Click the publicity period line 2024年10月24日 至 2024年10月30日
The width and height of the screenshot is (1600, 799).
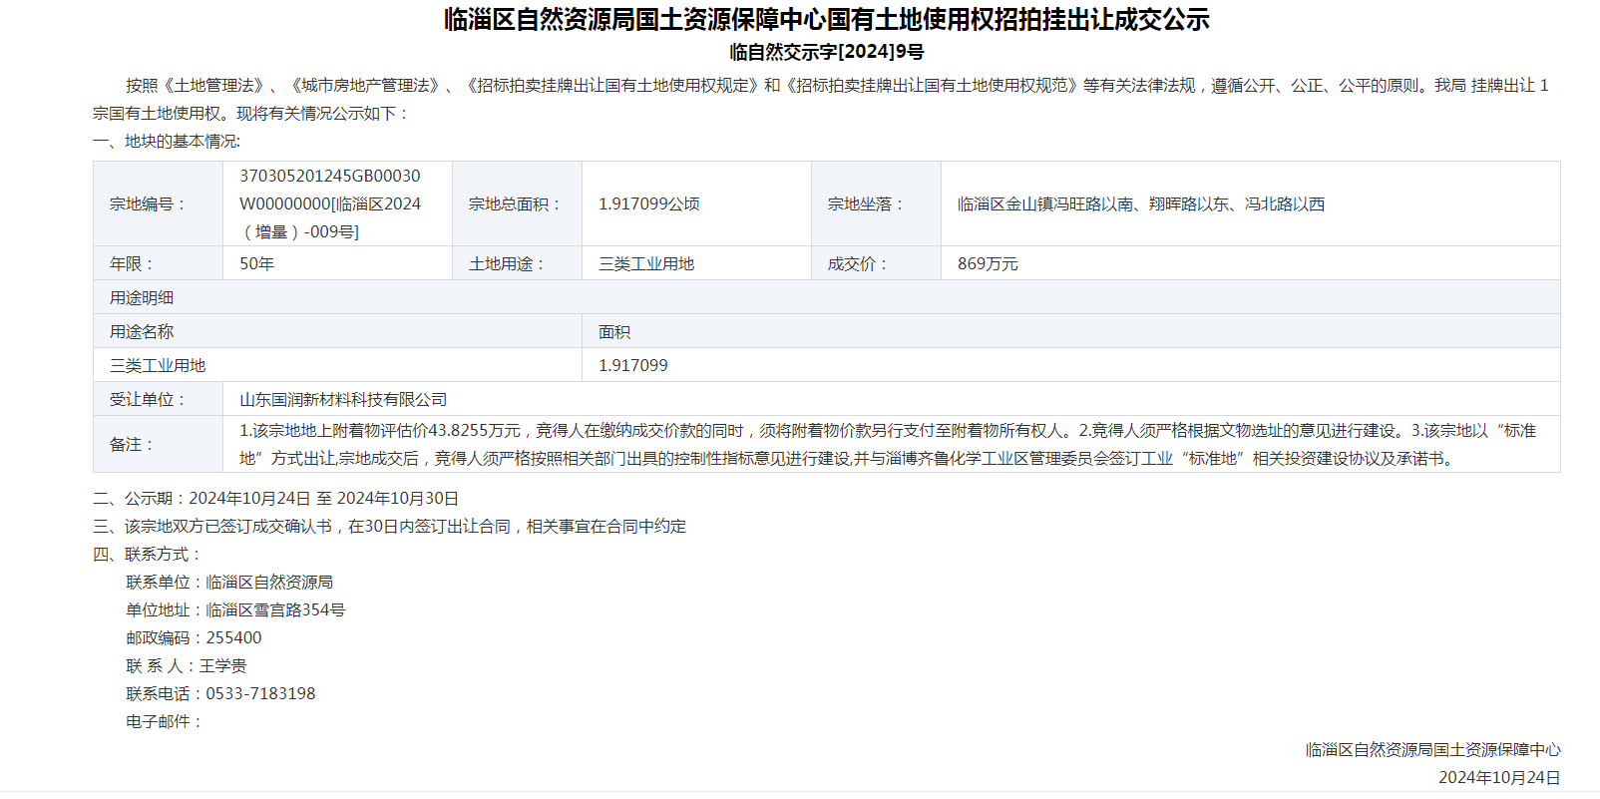click(323, 498)
